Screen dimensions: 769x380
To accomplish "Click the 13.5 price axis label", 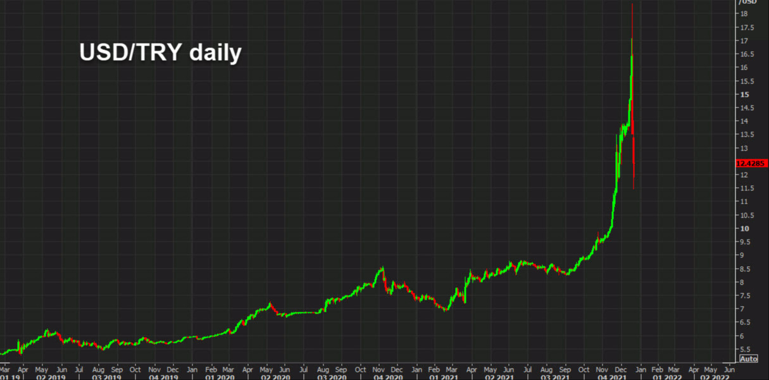I will 747,135.
